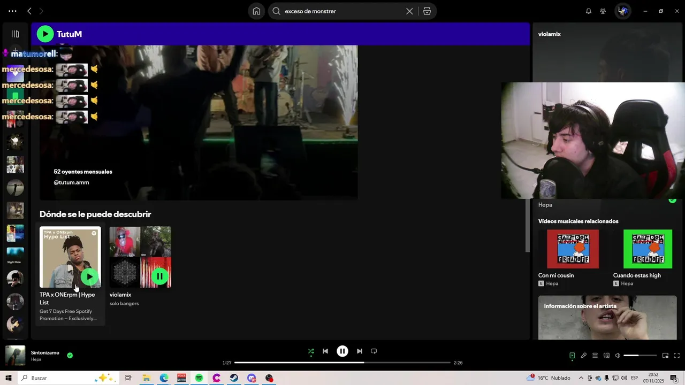Toggle the saved checkmark beside Hepa in panel

672,200
